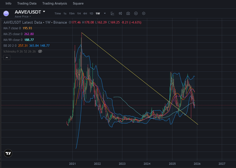Screen dimensions: 236x168
Task: Select the 4H timeframe
Action: [x=85, y=13]
